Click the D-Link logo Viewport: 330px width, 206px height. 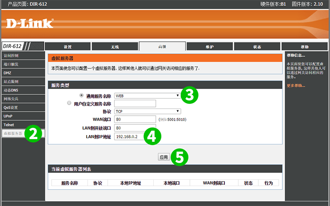pyautogui.click(x=29, y=23)
